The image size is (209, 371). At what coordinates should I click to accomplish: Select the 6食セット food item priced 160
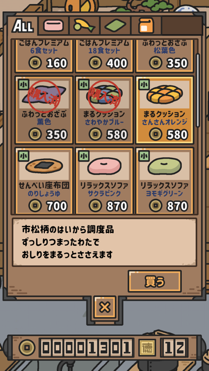coord(44,56)
